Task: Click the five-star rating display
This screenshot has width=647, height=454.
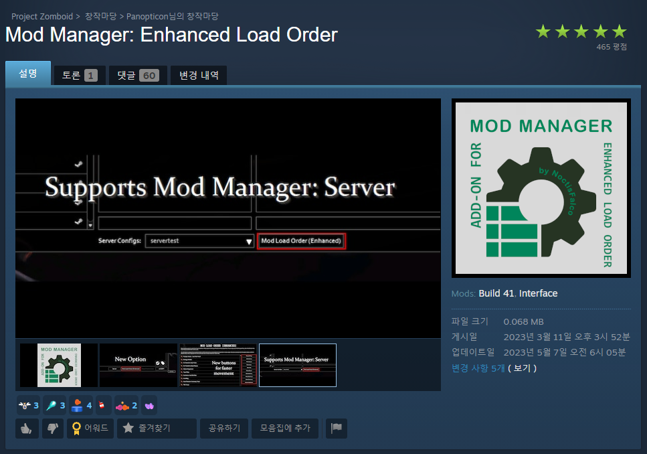Action: pyautogui.click(x=581, y=31)
